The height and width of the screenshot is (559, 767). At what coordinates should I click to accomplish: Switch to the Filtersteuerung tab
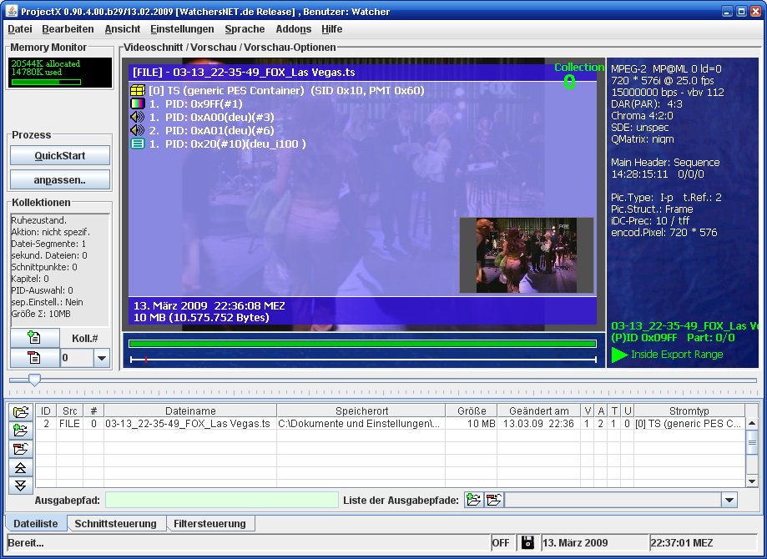(209, 523)
